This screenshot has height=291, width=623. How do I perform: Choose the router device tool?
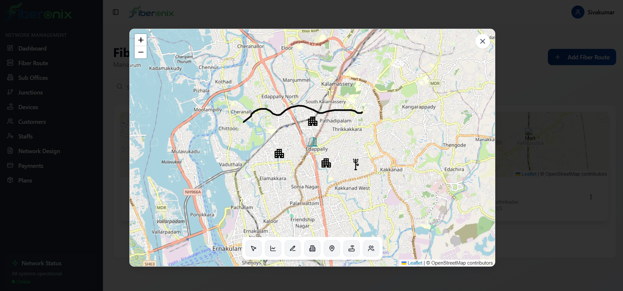(x=352, y=249)
